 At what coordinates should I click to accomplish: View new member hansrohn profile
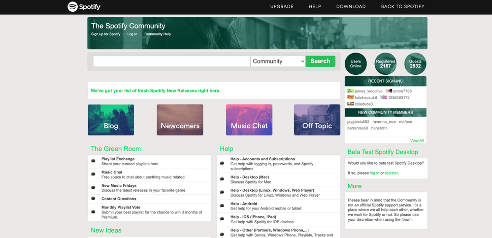coord(379,128)
